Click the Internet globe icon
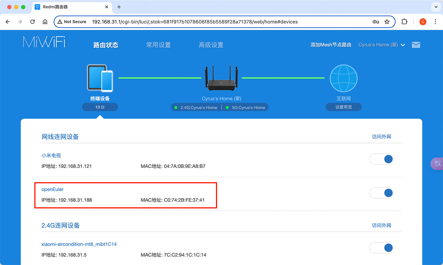The height and width of the screenshot is (265, 443). (x=344, y=78)
